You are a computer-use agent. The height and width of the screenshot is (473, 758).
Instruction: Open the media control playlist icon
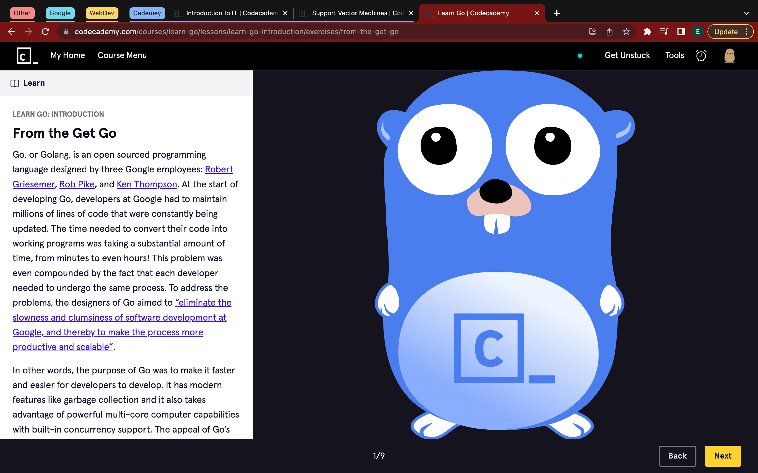(x=664, y=32)
